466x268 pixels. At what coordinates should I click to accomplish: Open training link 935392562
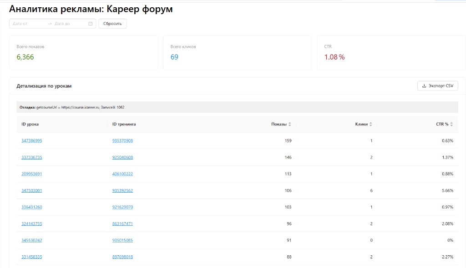122,190
